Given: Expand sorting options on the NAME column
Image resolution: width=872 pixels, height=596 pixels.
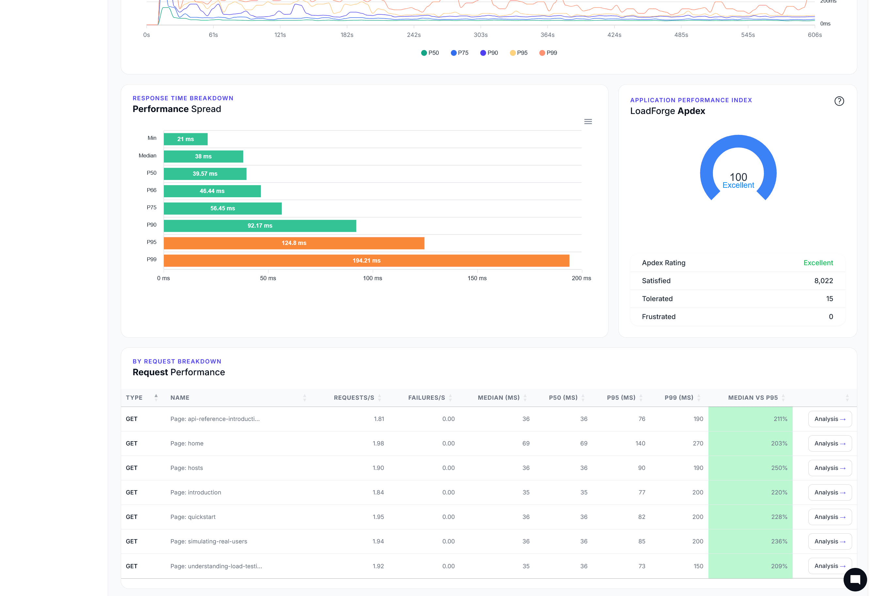Looking at the screenshot, I should [x=304, y=397].
